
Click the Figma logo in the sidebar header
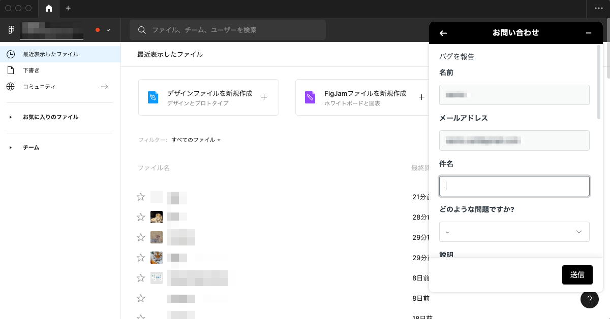tap(11, 29)
